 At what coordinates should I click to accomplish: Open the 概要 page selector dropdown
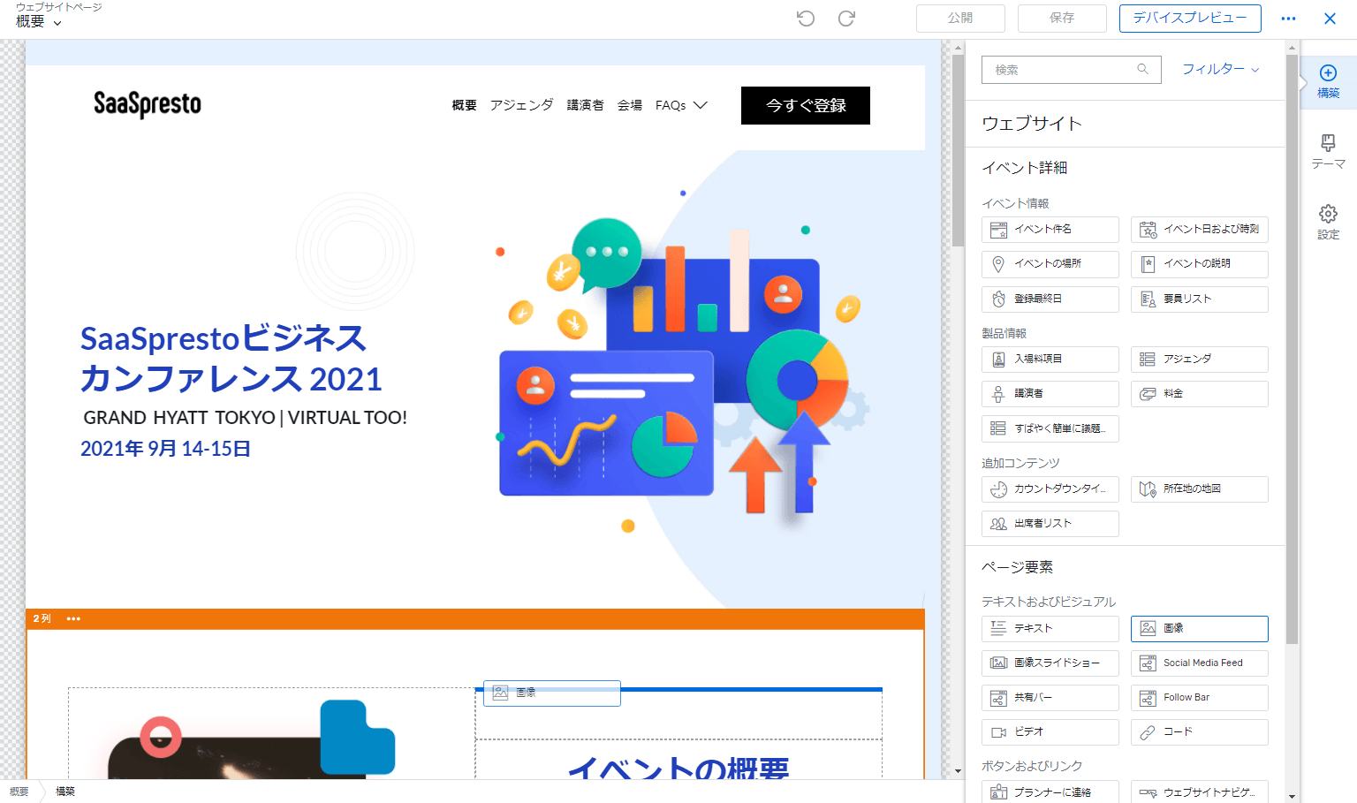(x=39, y=22)
